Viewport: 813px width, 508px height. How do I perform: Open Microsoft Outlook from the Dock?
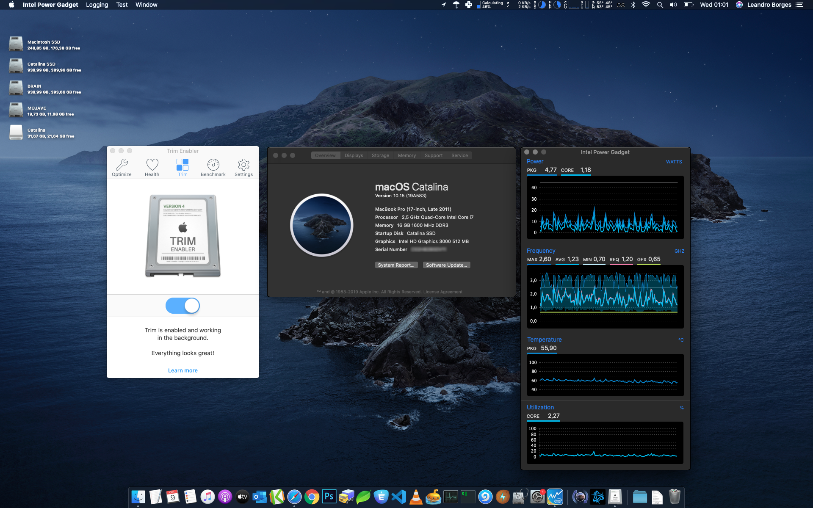pyautogui.click(x=260, y=497)
